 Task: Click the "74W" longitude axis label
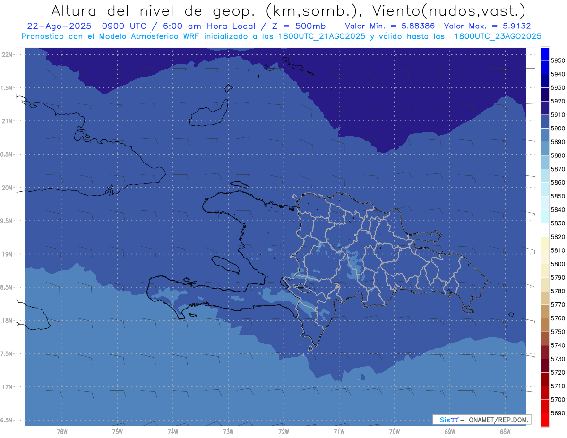click(173, 432)
